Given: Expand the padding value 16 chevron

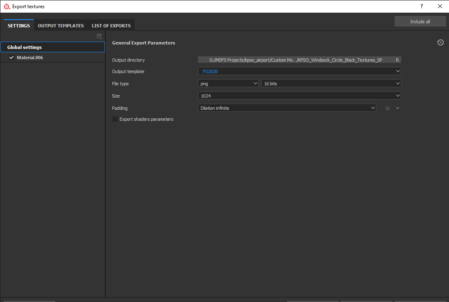Looking at the screenshot, I should pyautogui.click(x=398, y=108).
